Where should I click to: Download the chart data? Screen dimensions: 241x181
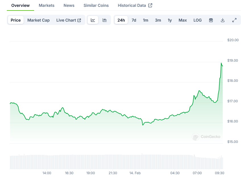(223, 20)
